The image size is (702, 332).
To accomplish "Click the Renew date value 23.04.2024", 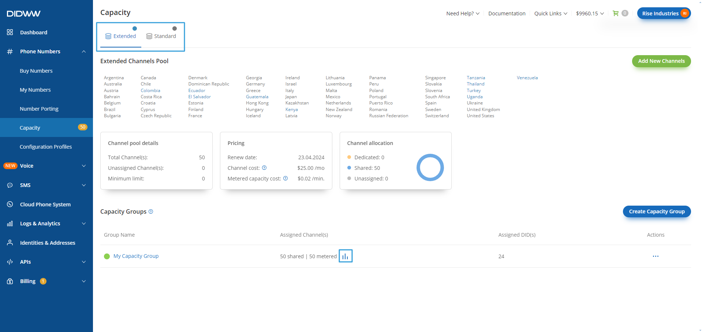I will (x=311, y=157).
